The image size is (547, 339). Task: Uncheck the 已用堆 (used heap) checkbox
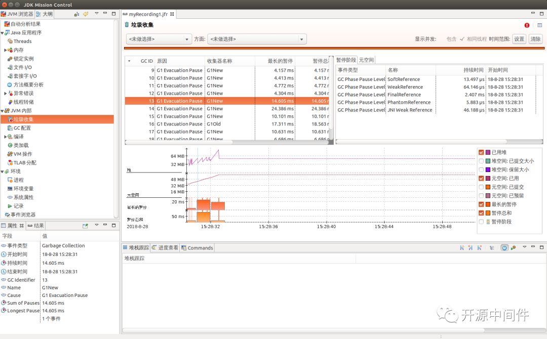[482, 152]
